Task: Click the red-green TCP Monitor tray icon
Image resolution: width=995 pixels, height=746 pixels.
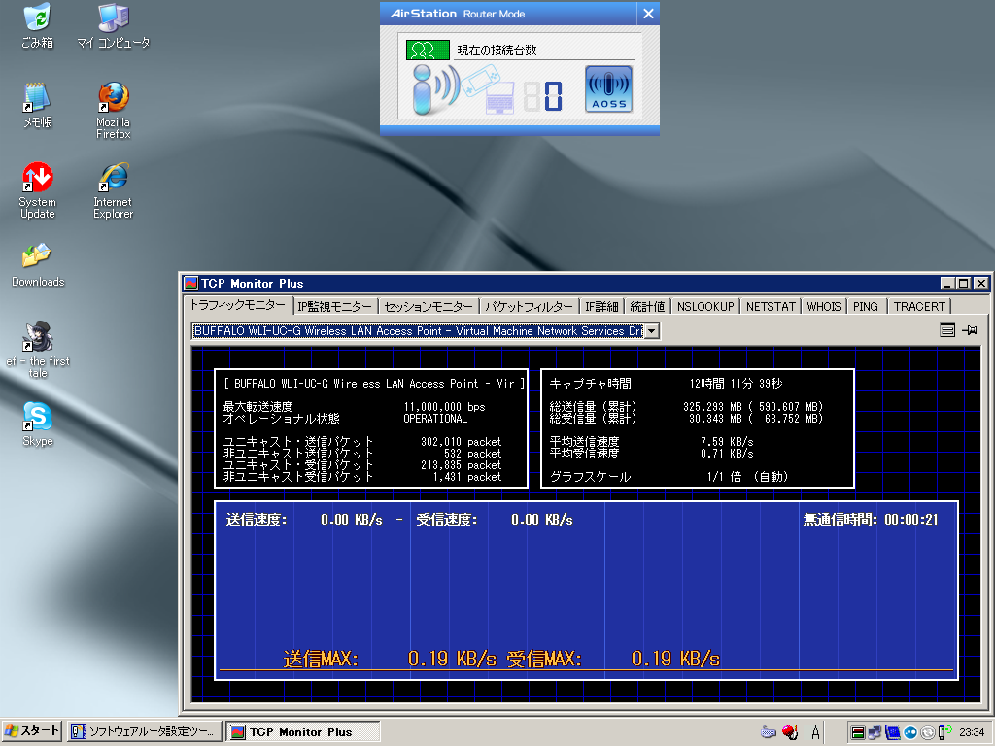Action: (x=857, y=732)
